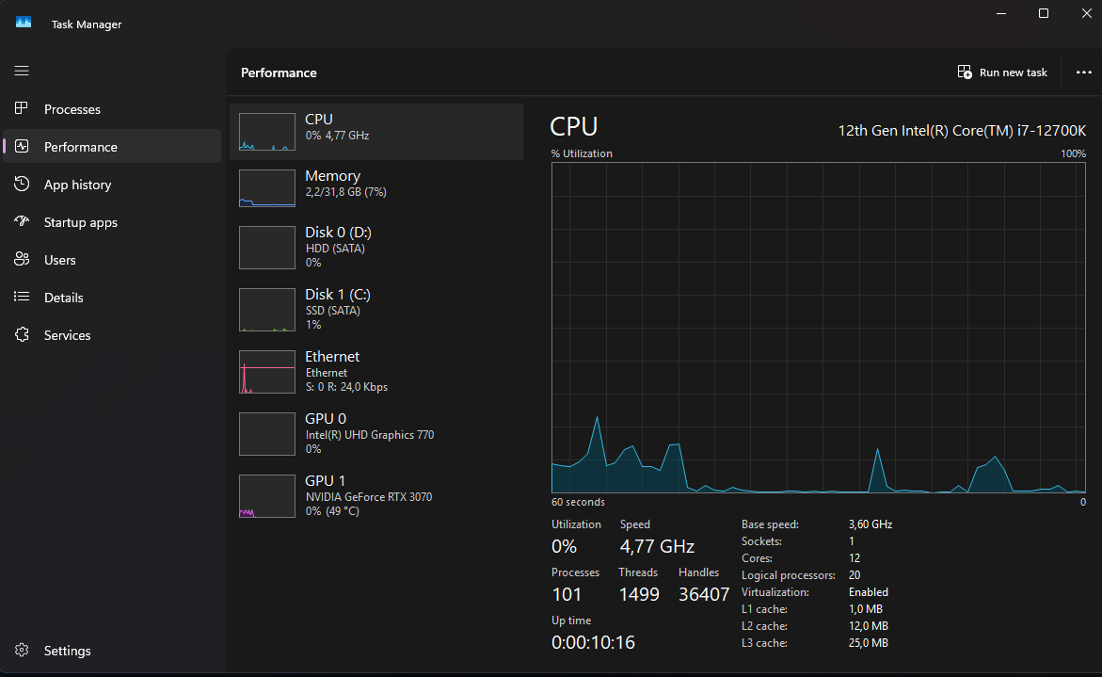Click the Processes sidebar icon
This screenshot has width=1102, height=677.
(x=22, y=108)
